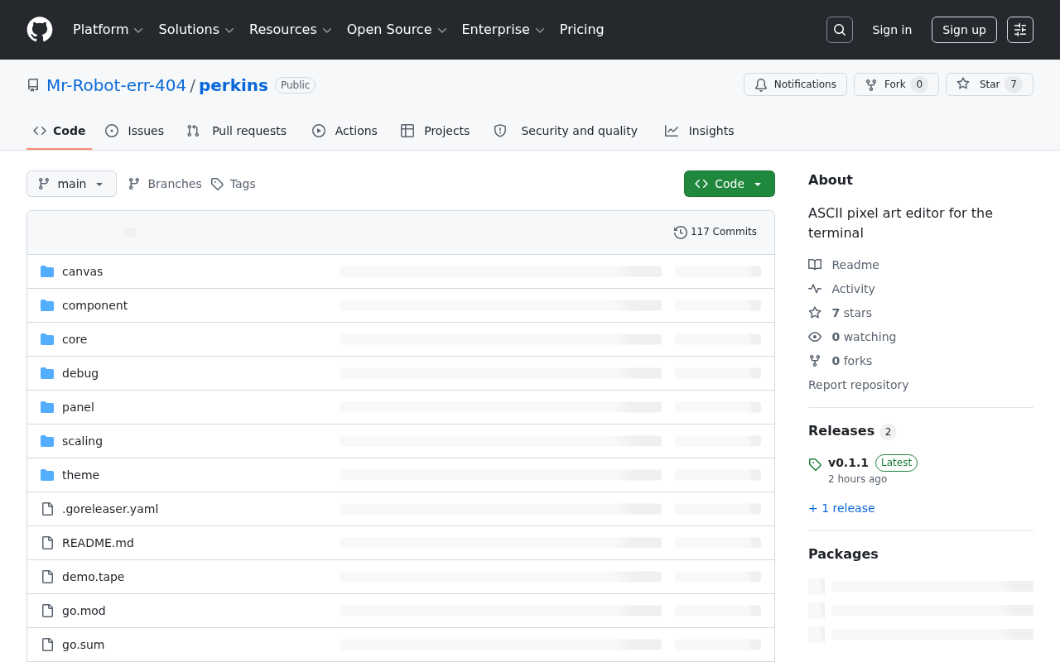Viewport: 1060px width, 662px height.
Task: Expand the Solutions menu
Action: (x=197, y=30)
